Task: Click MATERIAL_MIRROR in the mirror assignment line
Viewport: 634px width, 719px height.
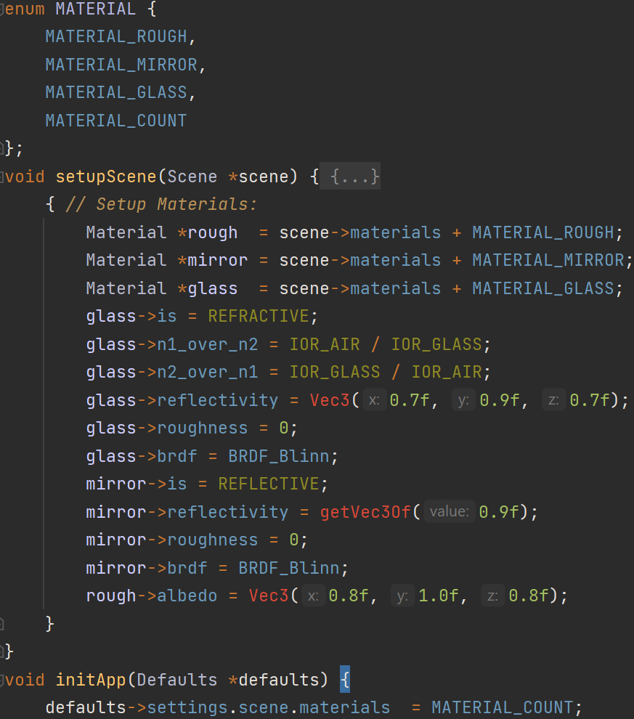Action: click(548, 260)
